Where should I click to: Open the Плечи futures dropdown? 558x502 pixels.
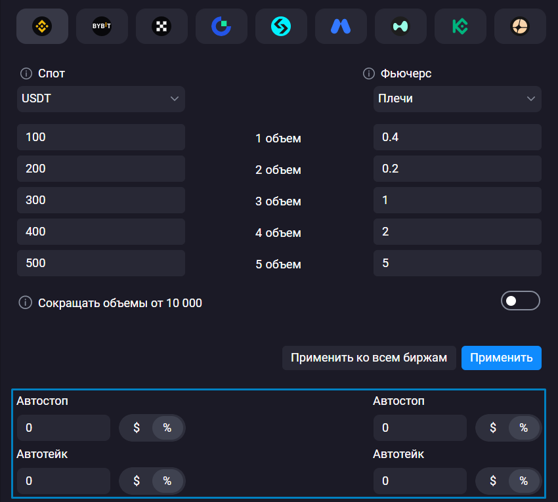458,99
